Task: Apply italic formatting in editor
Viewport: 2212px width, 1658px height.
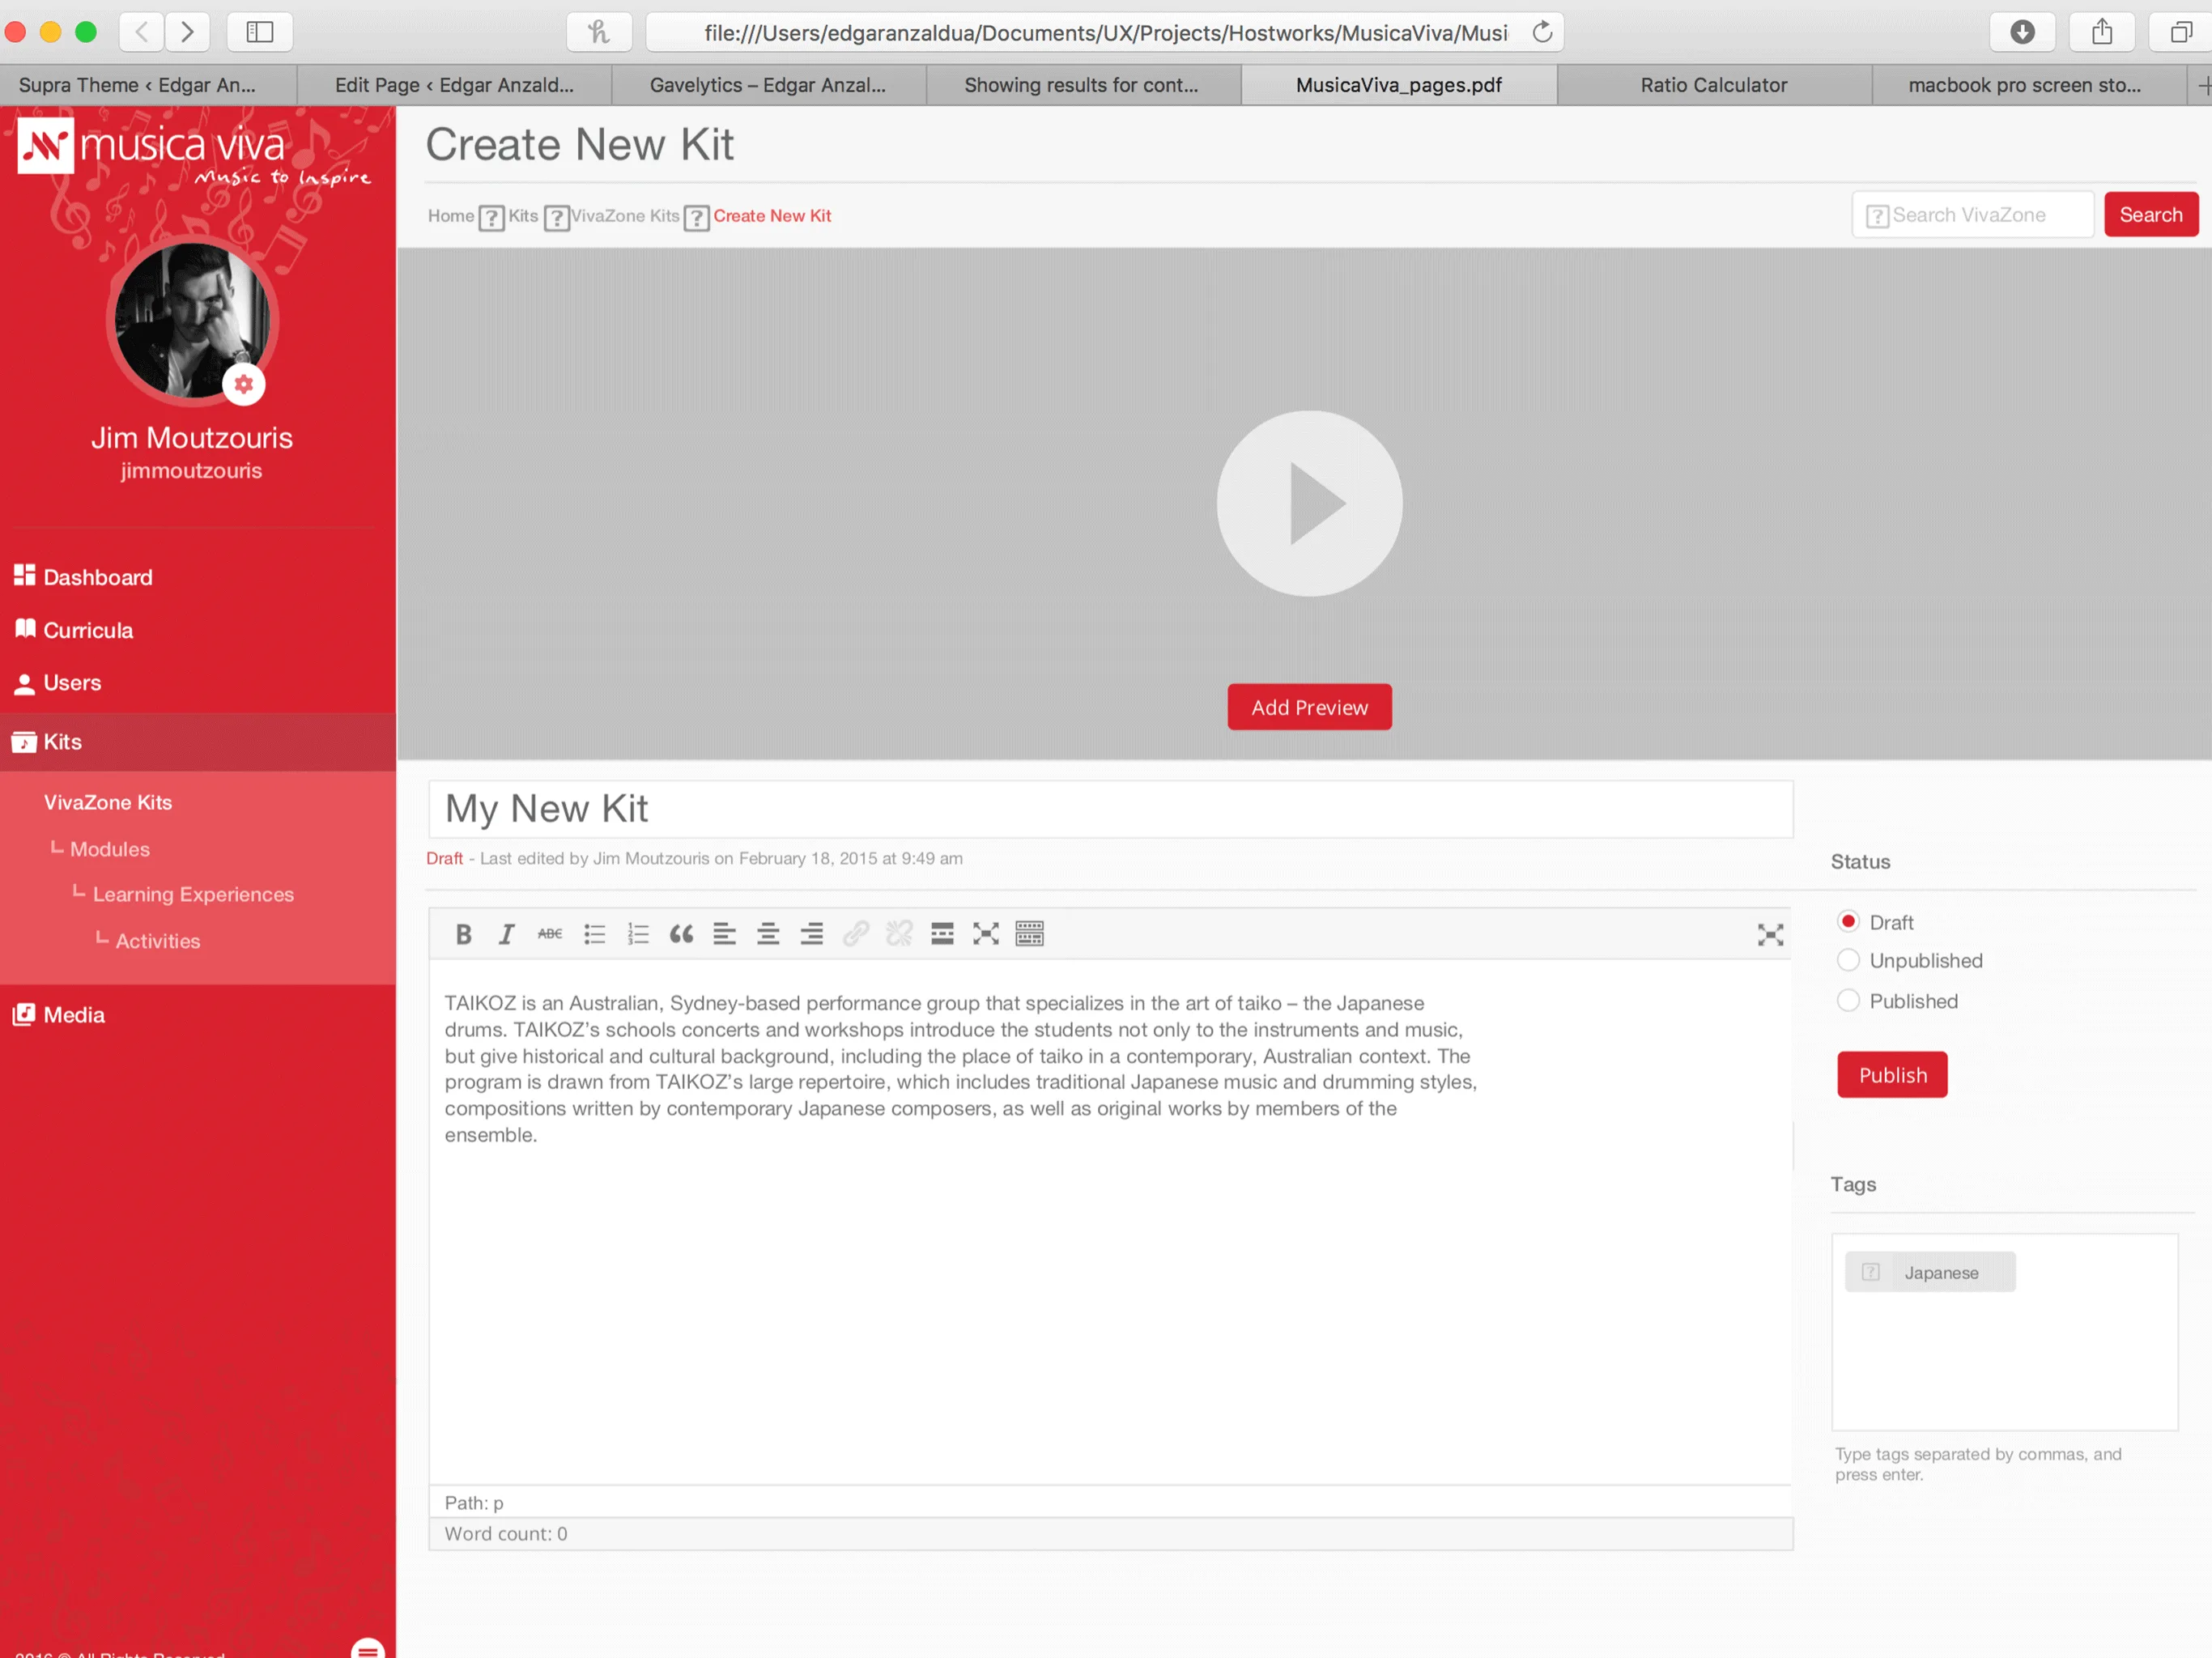Action: [506, 934]
